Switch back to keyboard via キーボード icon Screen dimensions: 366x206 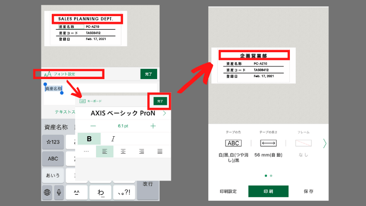(x=82, y=101)
